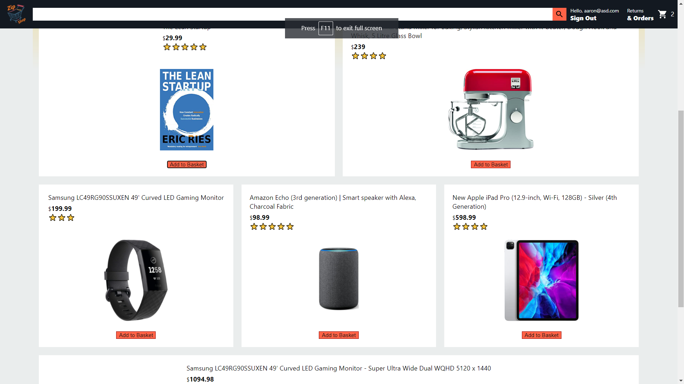This screenshot has width=684, height=384.
Task: Click the Amazon Echo speaker image
Action: pos(338,279)
